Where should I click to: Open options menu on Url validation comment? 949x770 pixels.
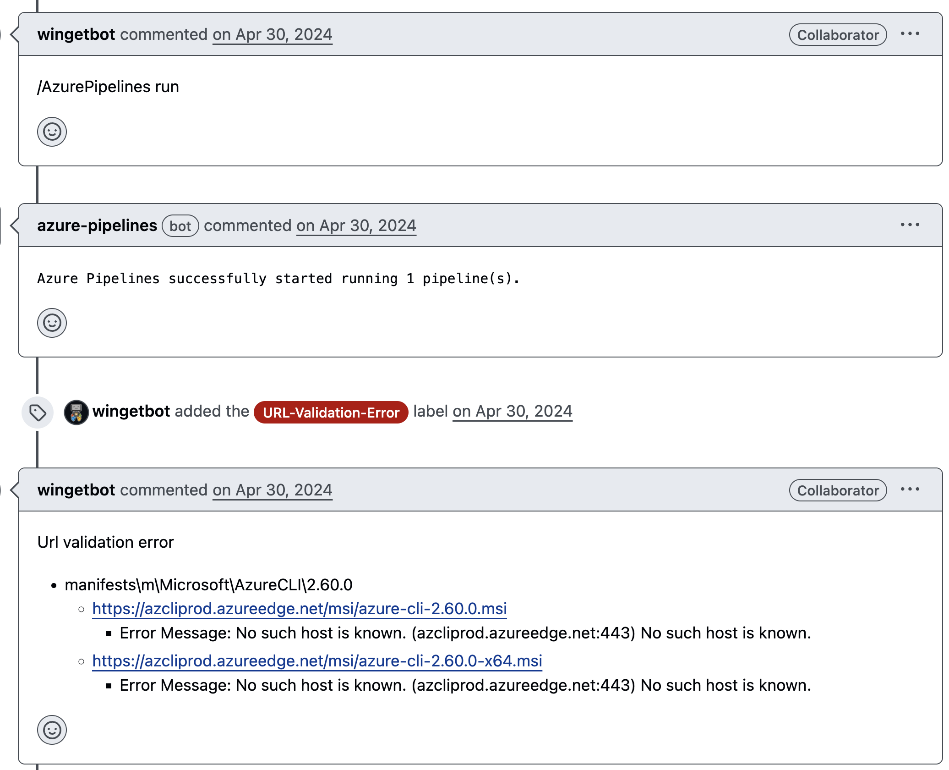[910, 489]
